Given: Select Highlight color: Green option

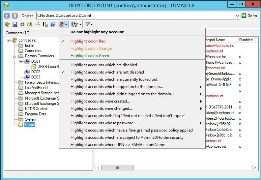Looking at the screenshot, I should click(x=132, y=56).
